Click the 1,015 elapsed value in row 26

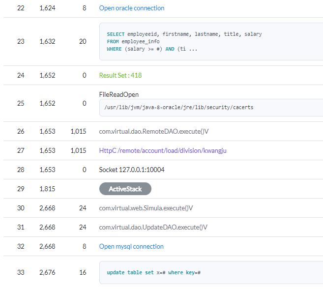[78, 131]
